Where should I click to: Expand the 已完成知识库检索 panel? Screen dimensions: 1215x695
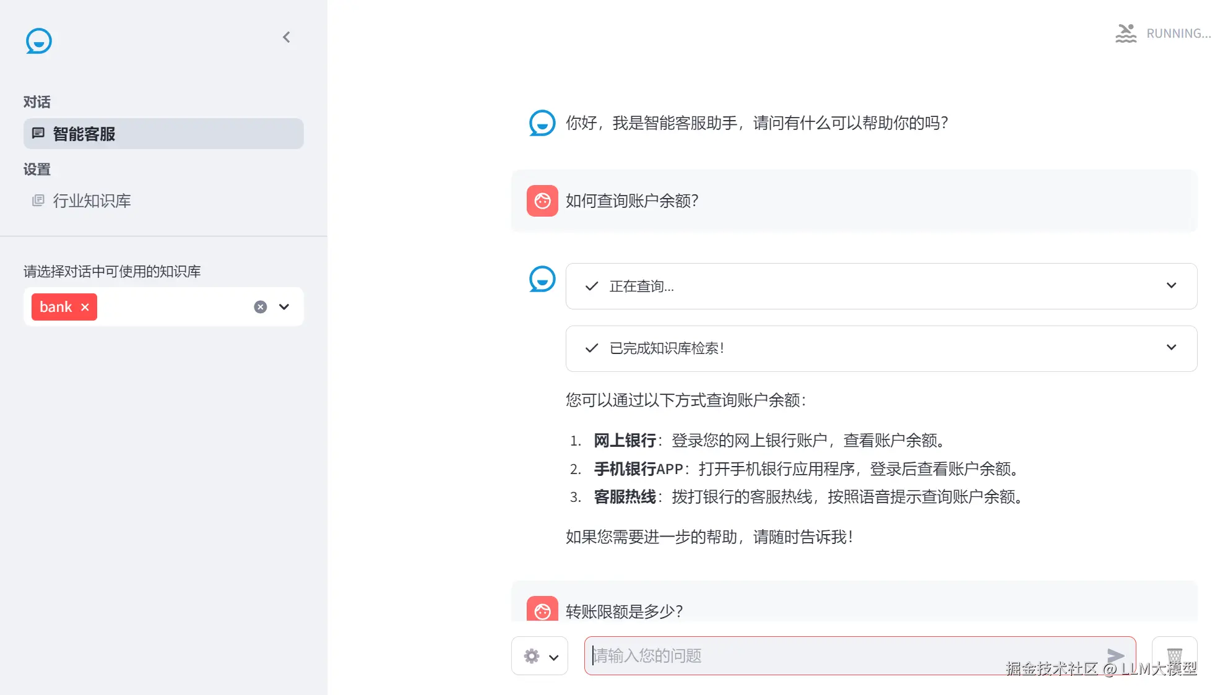1171,347
